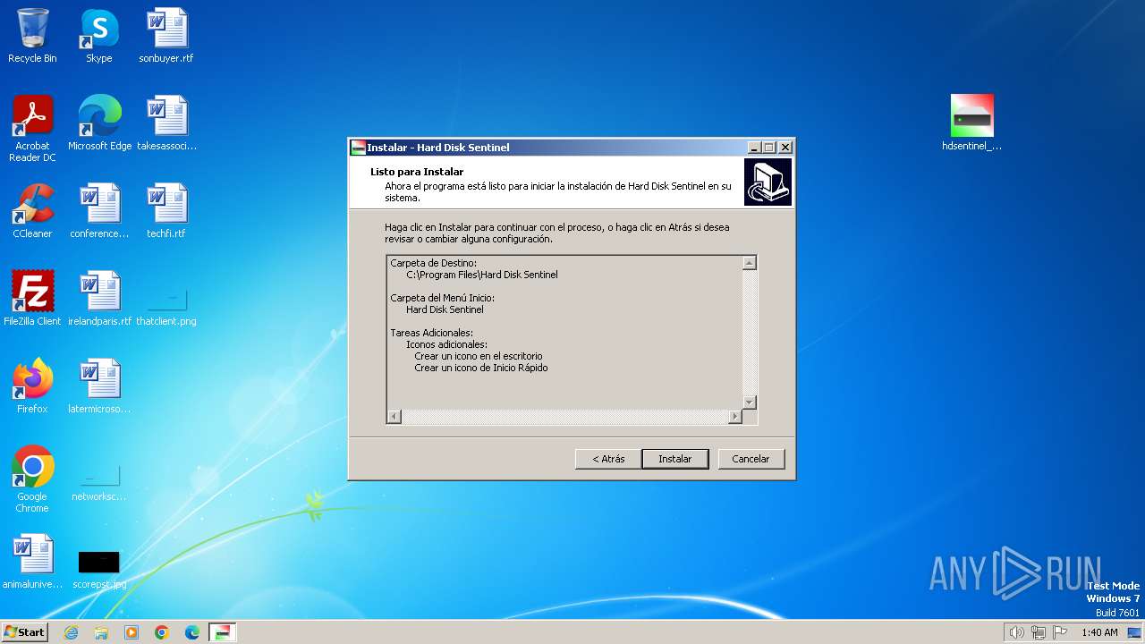Click the 'Carpeta de Destino:' line

point(434,263)
